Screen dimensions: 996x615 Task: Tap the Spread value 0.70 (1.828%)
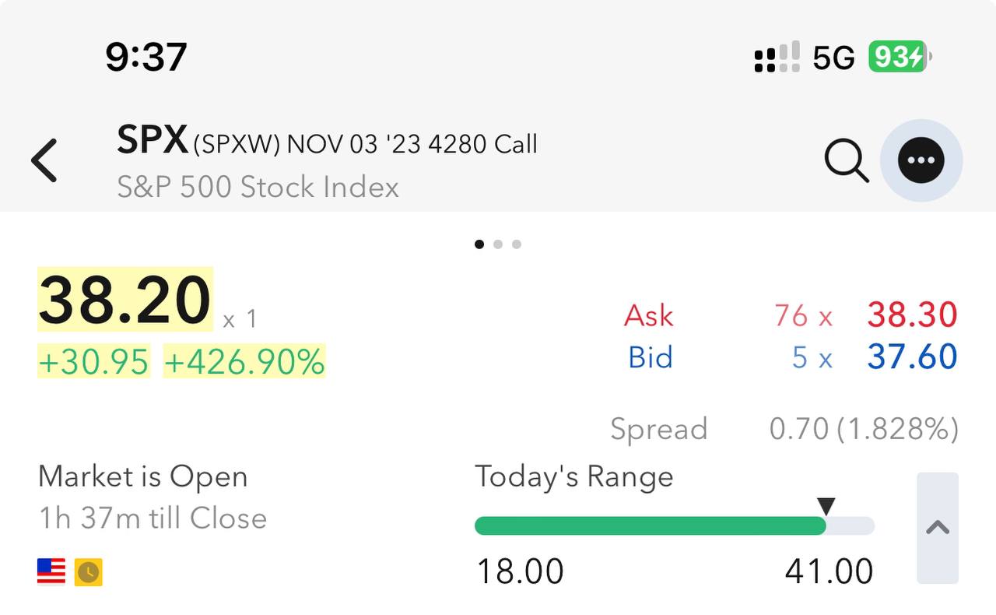coord(863,429)
